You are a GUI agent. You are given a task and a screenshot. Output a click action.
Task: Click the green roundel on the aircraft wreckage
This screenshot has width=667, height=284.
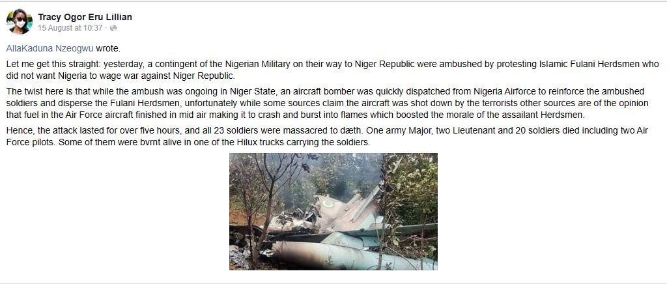click(328, 205)
